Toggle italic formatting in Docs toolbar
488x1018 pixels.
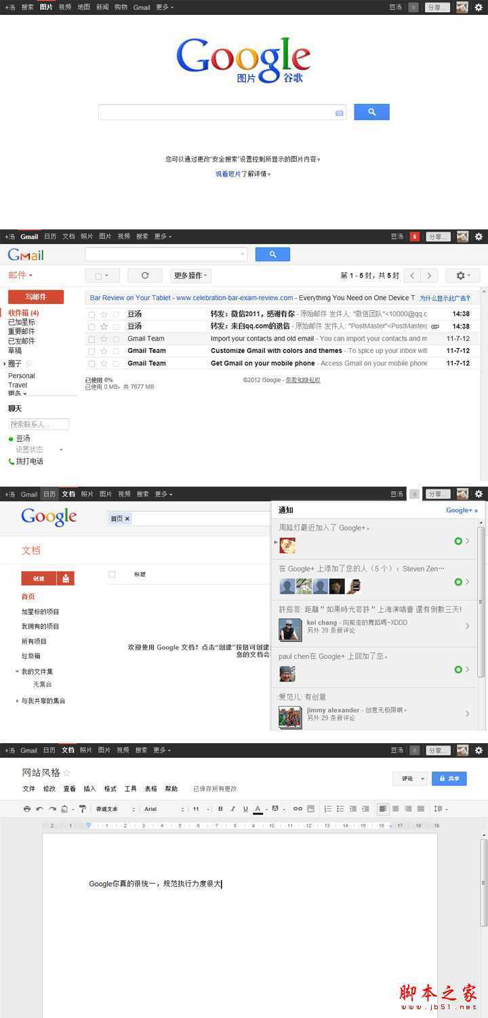click(x=232, y=809)
